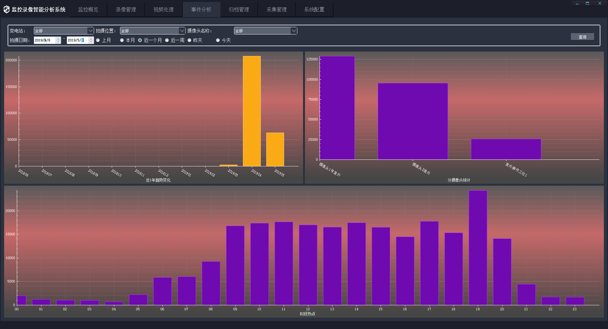
Task: Select the 本月 radio button
Action: click(122, 40)
